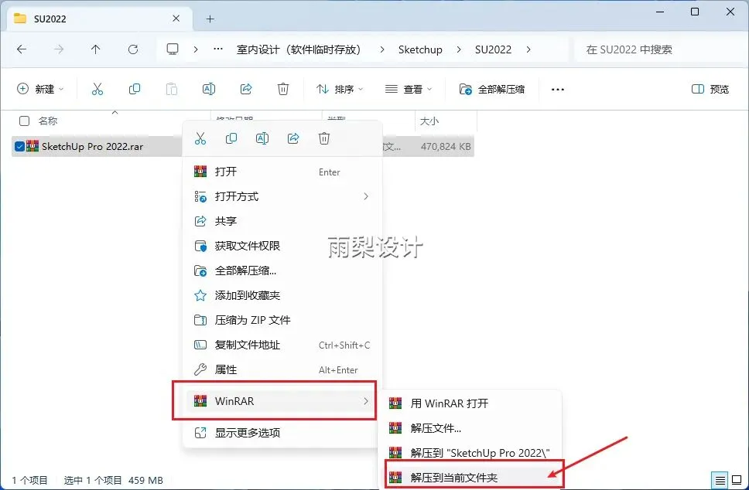Click the Sketchup breadcrumb
Viewport: 749px width, 490px height.
coord(420,49)
